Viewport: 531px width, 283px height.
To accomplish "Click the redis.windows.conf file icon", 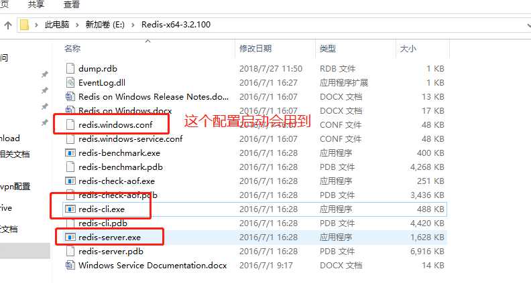I will pyautogui.click(x=70, y=124).
